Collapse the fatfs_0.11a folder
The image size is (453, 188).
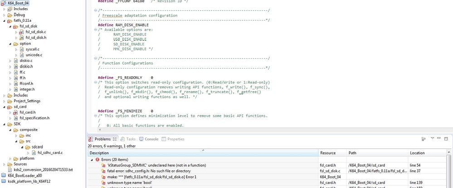coord(5,20)
